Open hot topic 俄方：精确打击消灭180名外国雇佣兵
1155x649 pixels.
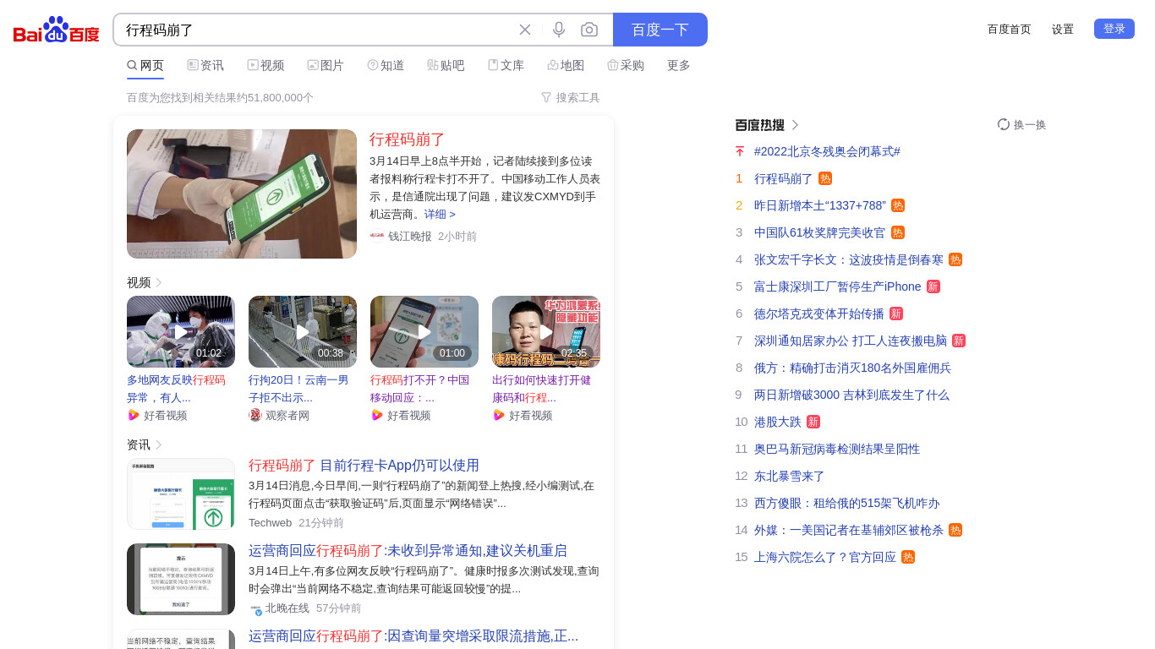click(852, 368)
